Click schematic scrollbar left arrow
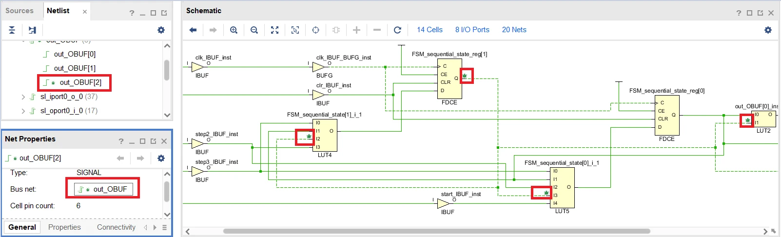 coord(188,231)
